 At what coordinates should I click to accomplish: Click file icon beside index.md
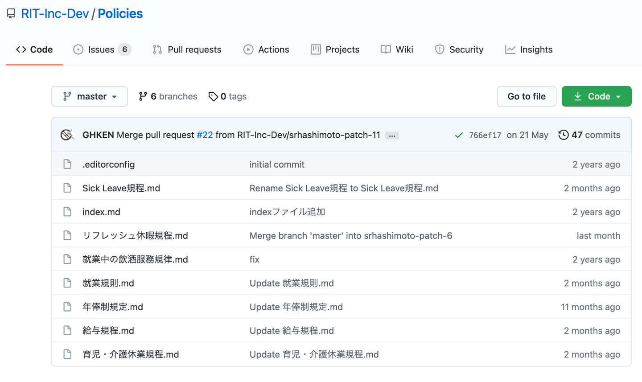[67, 212]
